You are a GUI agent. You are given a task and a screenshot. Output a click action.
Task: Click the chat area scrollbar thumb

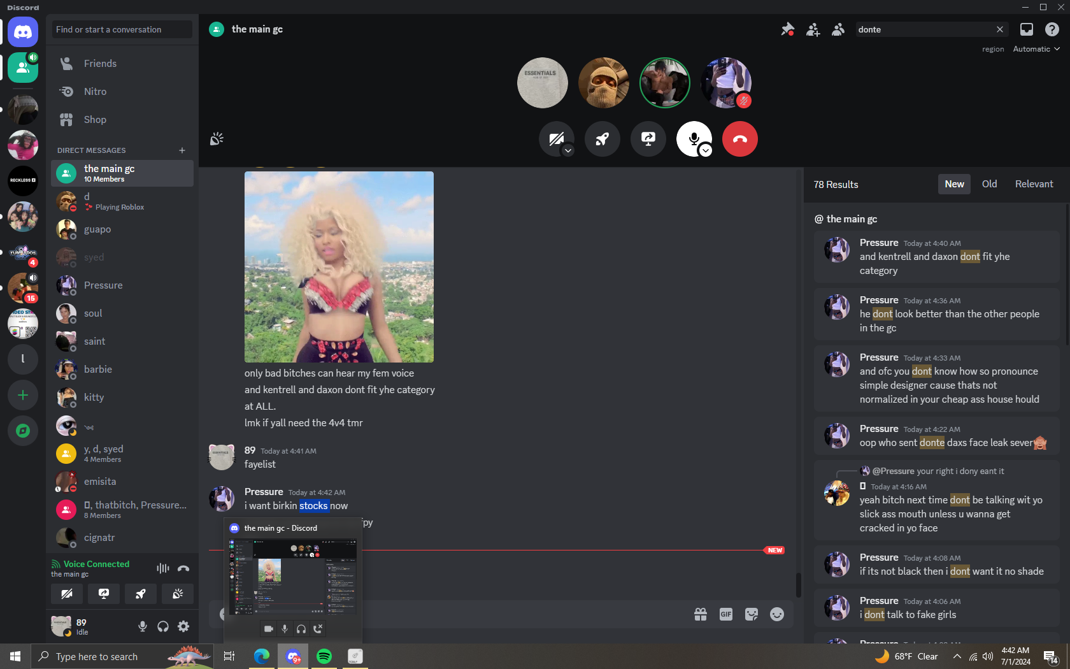[798, 585]
